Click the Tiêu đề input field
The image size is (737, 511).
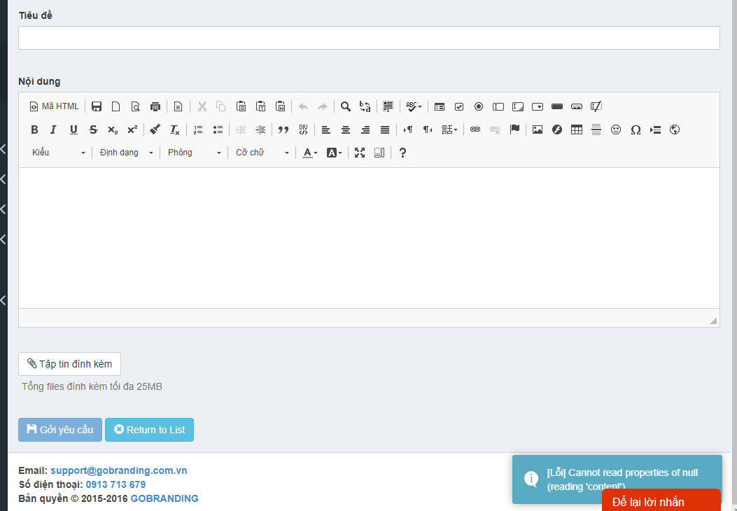(369, 38)
